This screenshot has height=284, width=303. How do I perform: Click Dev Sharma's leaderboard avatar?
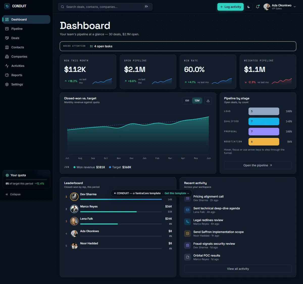[74, 196]
